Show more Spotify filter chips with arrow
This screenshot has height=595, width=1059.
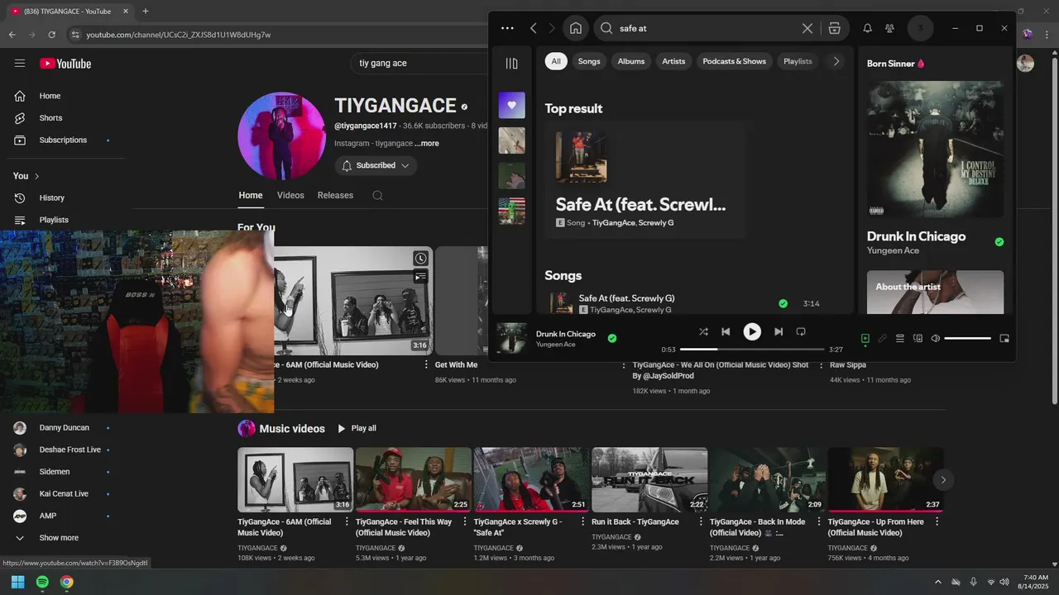(x=836, y=61)
